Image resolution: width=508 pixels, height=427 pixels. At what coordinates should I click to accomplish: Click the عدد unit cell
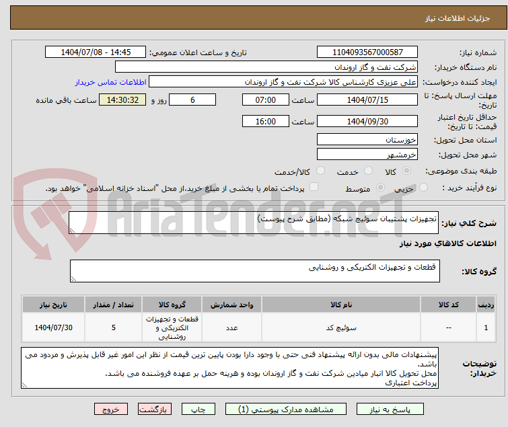231,327
